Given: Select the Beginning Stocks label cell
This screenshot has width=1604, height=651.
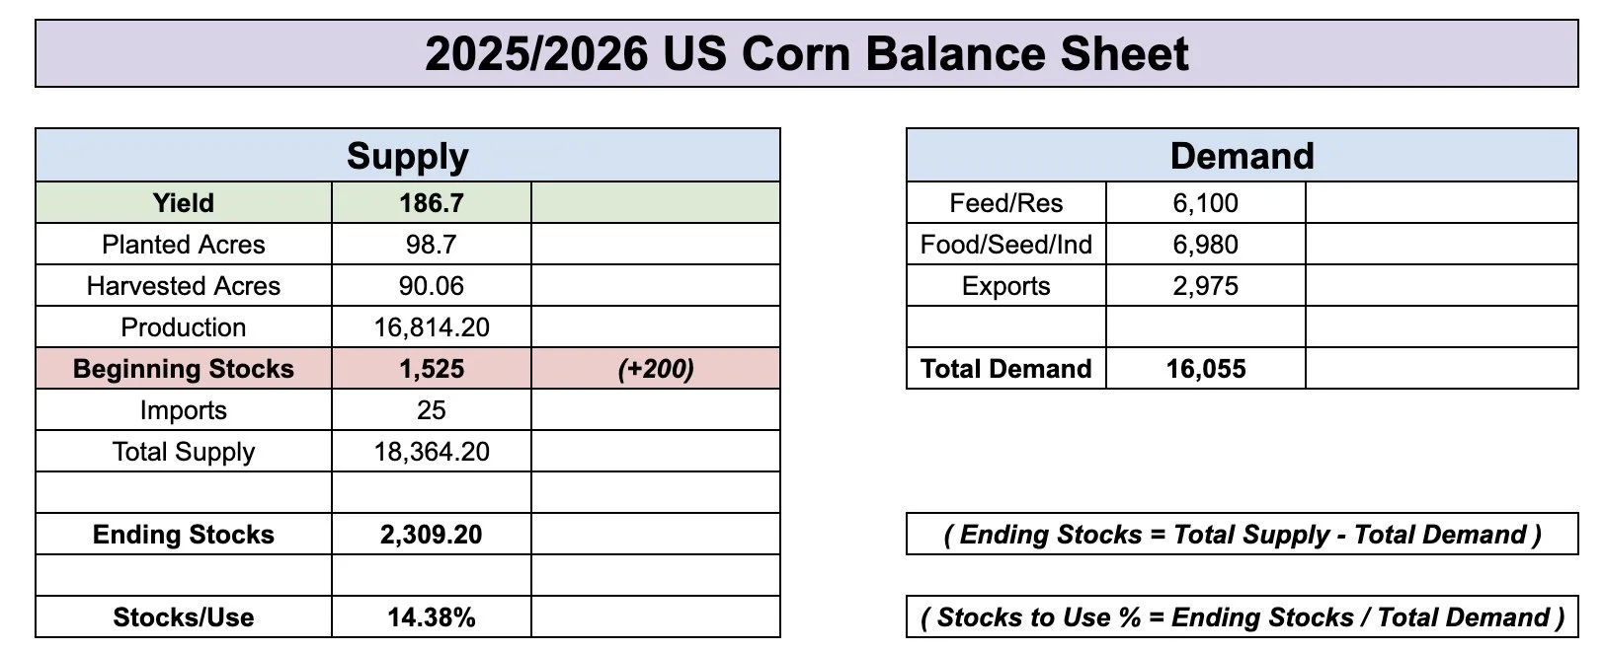Looking at the screenshot, I should pyautogui.click(x=184, y=368).
